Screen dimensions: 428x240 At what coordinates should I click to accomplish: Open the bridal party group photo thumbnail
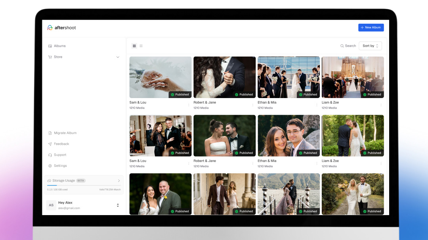coord(289,77)
